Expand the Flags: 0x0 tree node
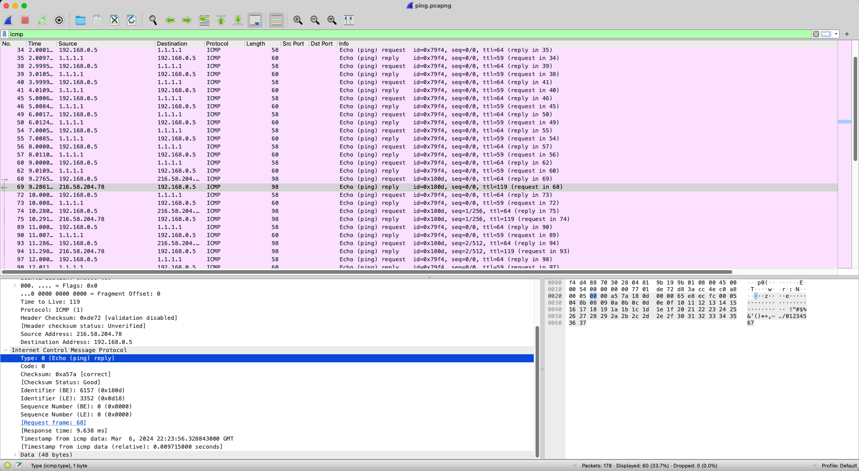The image size is (859, 471). pyautogui.click(x=15, y=285)
